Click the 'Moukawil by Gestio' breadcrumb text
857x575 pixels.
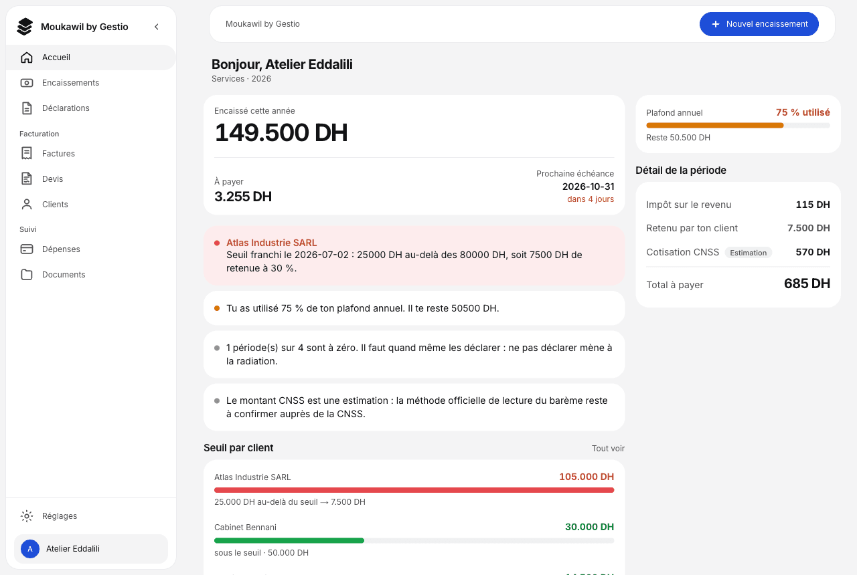tap(262, 24)
